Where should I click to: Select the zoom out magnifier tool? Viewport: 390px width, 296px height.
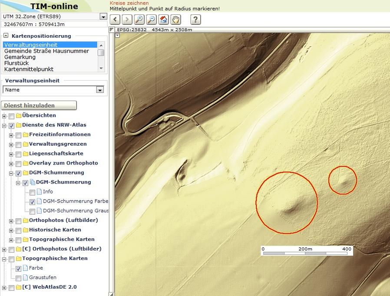151,19
